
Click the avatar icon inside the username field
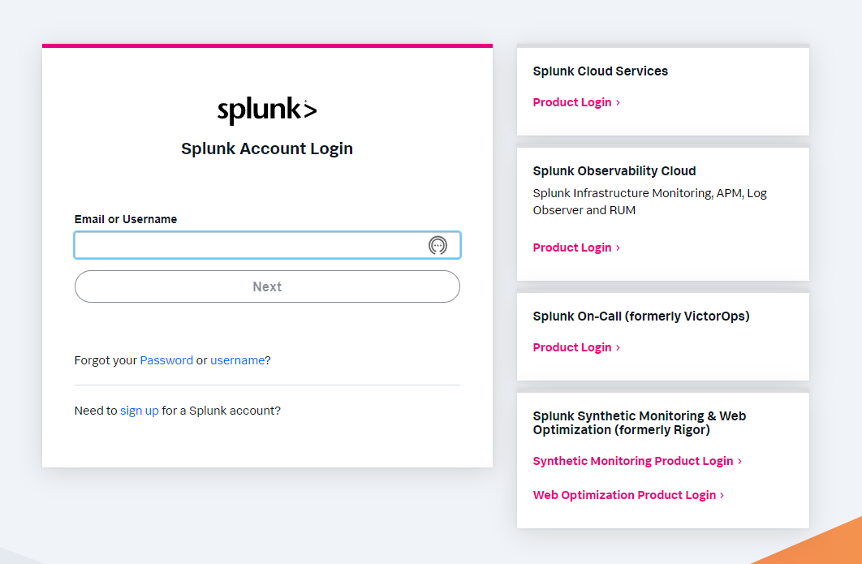tap(438, 245)
